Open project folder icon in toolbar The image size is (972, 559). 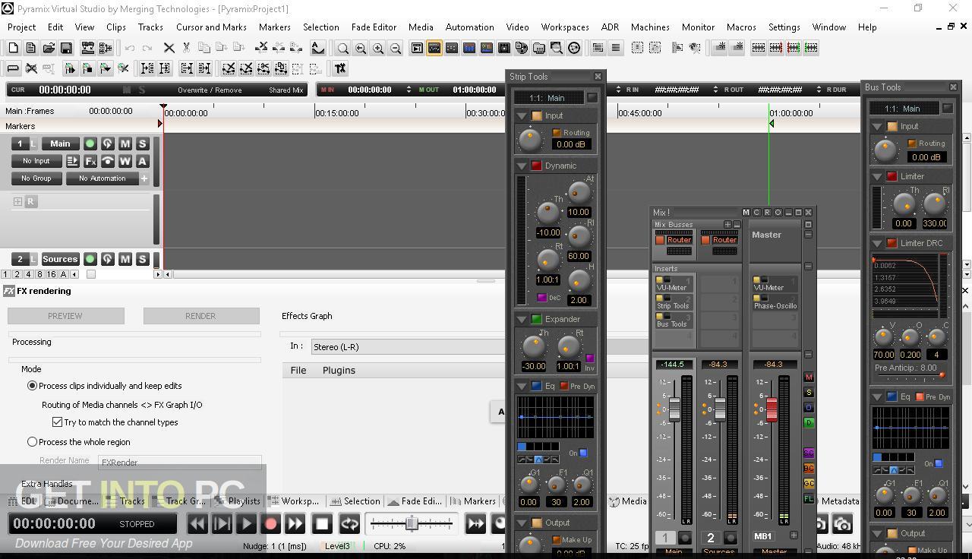(x=49, y=48)
